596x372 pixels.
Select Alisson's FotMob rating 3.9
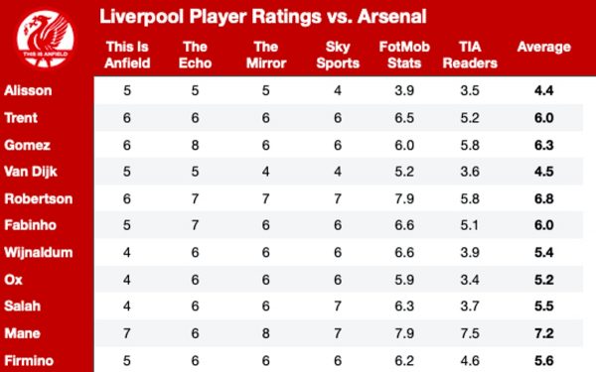[x=404, y=90]
